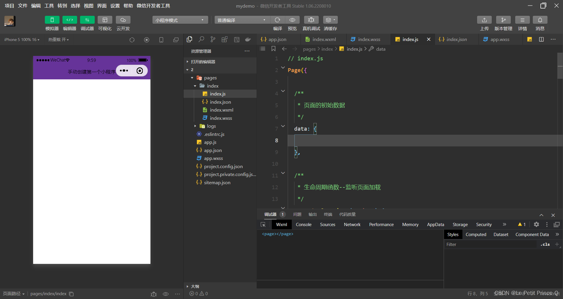Toggle the editor (编辑器) panel
This screenshot has width=563, height=299.
[69, 20]
